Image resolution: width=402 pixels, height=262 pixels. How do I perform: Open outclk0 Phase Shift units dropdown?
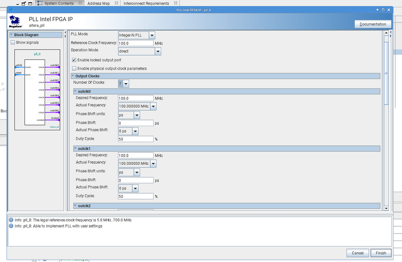(137, 115)
